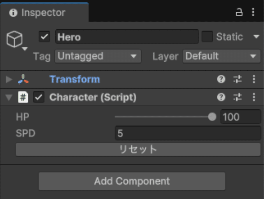The width and height of the screenshot is (264, 199).
Task: Click the Hero GameObject cube icon
Action: pyautogui.click(x=15, y=39)
